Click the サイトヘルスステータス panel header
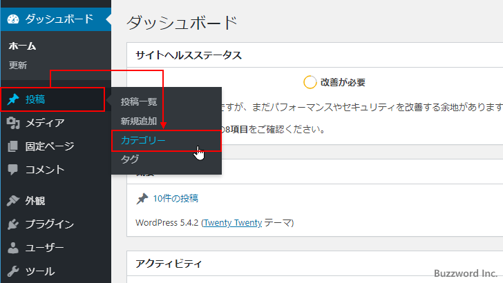 (188, 55)
